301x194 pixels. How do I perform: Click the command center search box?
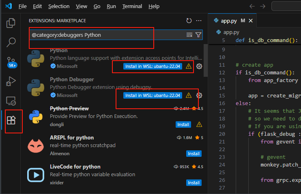pos(286,6)
